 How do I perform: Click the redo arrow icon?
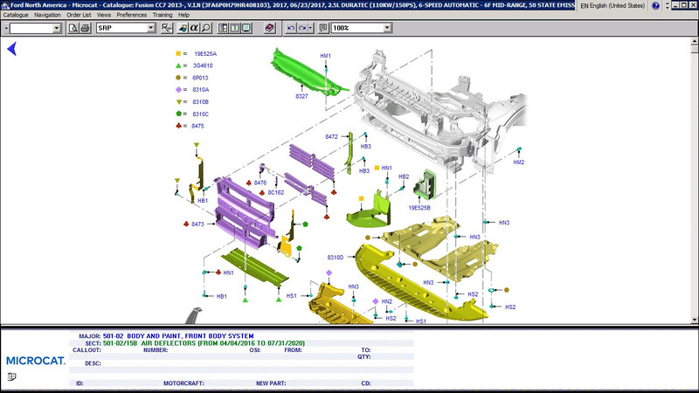point(302,28)
